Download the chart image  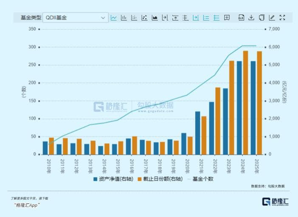251,17
